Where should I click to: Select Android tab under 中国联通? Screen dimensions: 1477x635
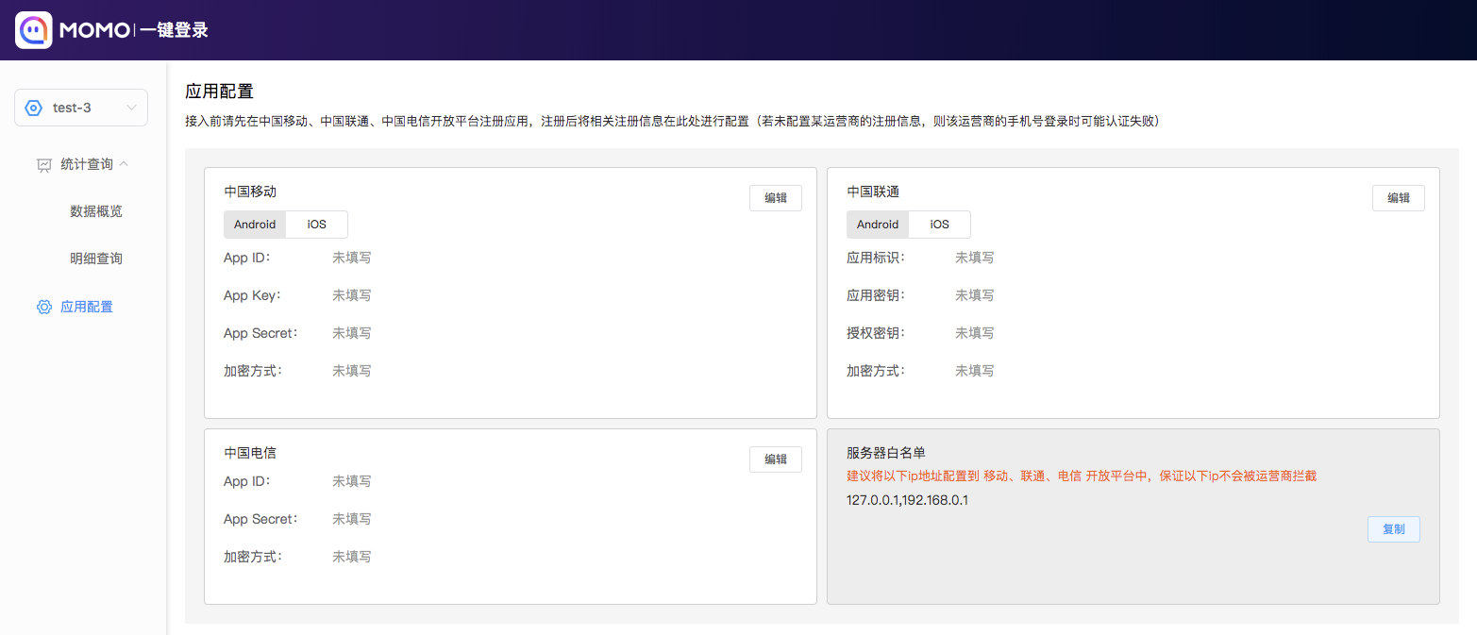(878, 225)
